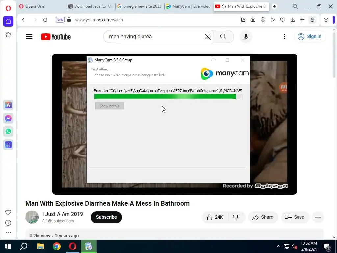Open ad blocker shield icon in toolbar

point(263,20)
